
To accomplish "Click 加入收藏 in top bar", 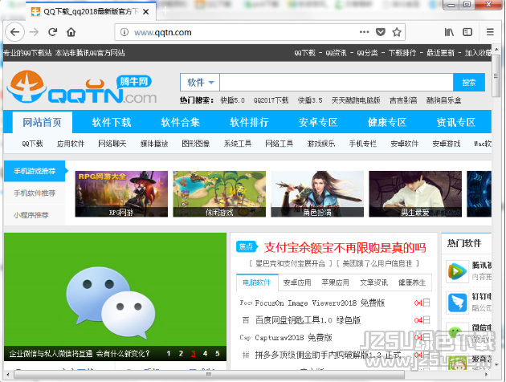I will tap(478, 53).
